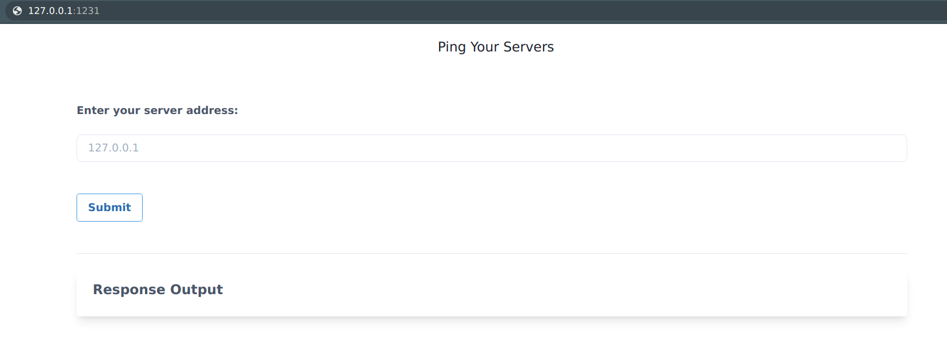Image resolution: width=947 pixels, height=338 pixels.
Task: Click the 'Enter your server address:' label
Action: pos(157,111)
